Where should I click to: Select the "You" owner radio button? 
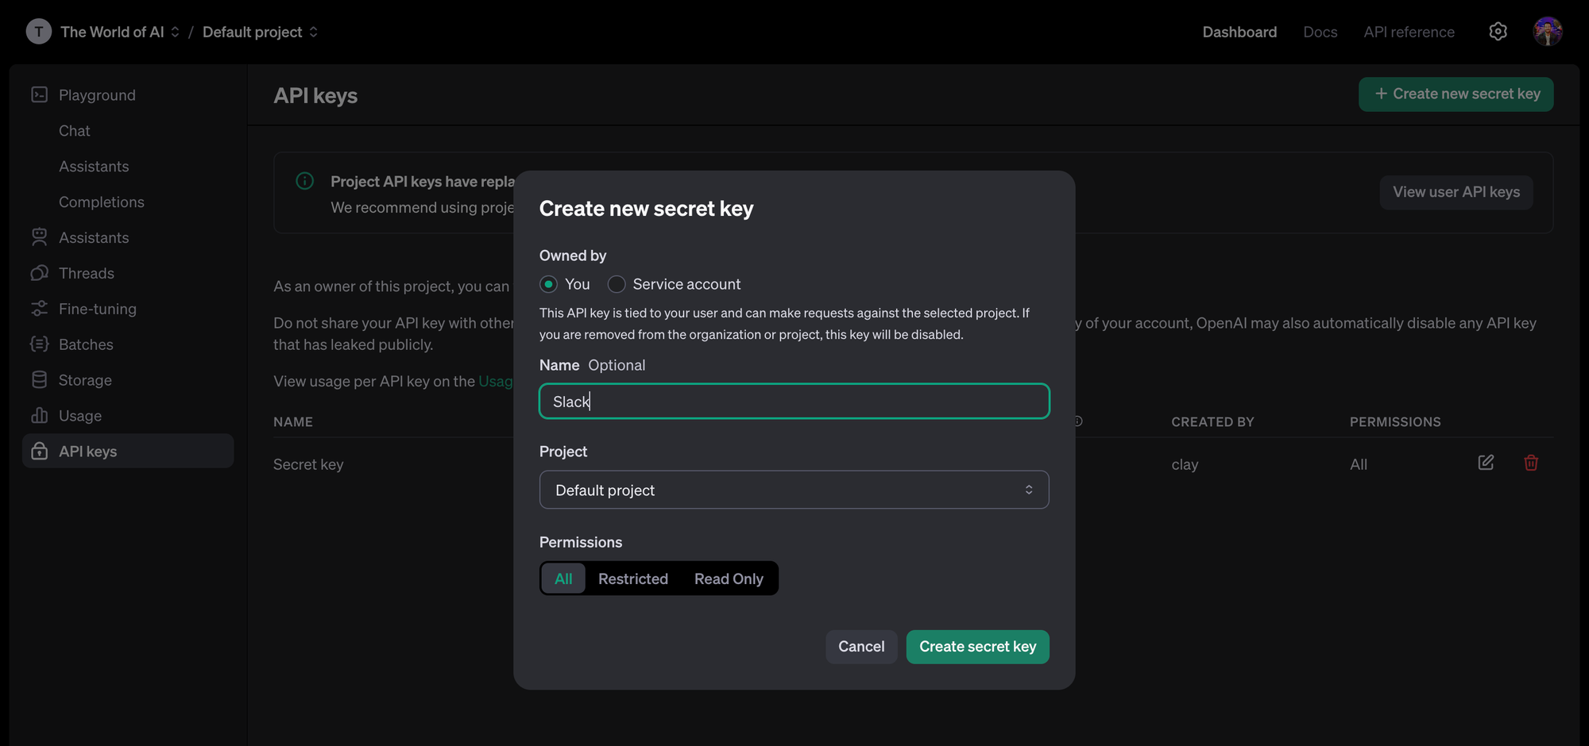[x=548, y=284]
